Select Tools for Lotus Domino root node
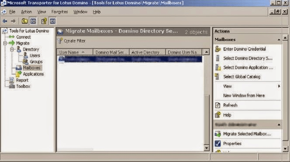 click(29, 31)
